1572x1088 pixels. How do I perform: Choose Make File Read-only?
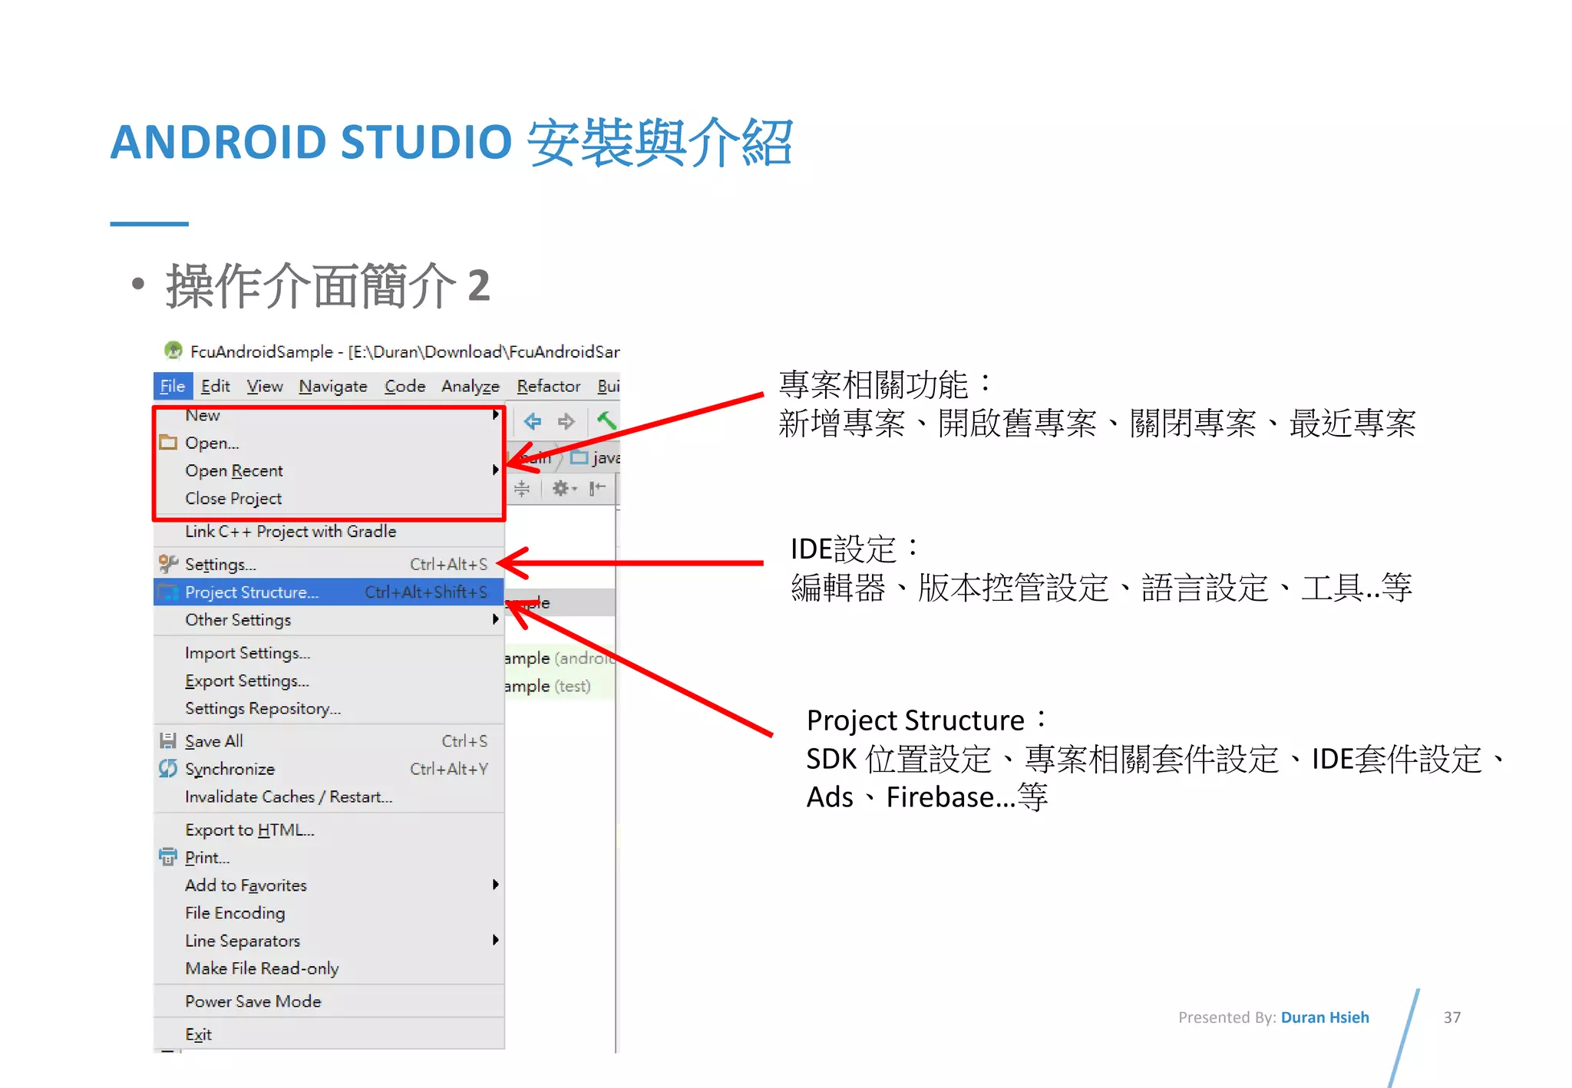click(x=329, y=968)
